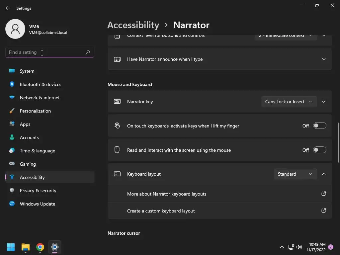Open File Explorer from the taskbar

pos(26,247)
